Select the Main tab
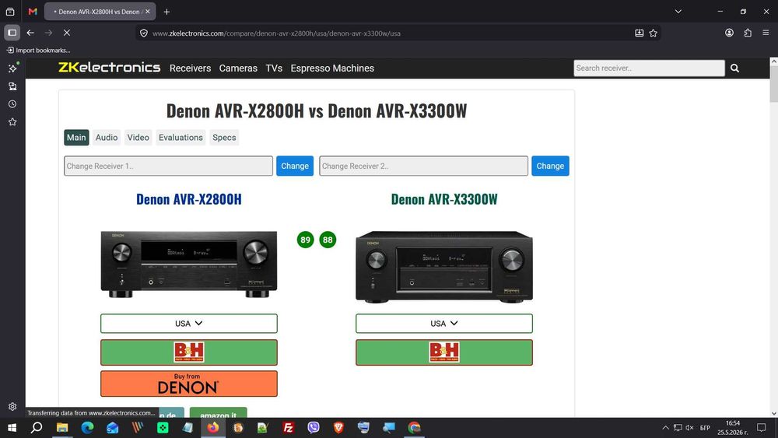The image size is (778, 438). (76, 138)
